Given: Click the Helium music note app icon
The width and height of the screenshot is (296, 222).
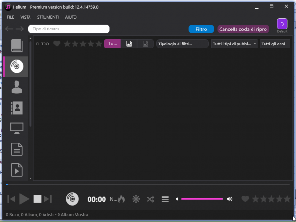Looking at the screenshot, I should pyautogui.click(x=8, y=7).
